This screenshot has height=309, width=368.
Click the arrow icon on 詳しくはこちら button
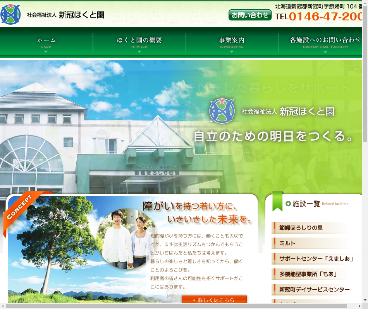pyautogui.click(x=194, y=300)
